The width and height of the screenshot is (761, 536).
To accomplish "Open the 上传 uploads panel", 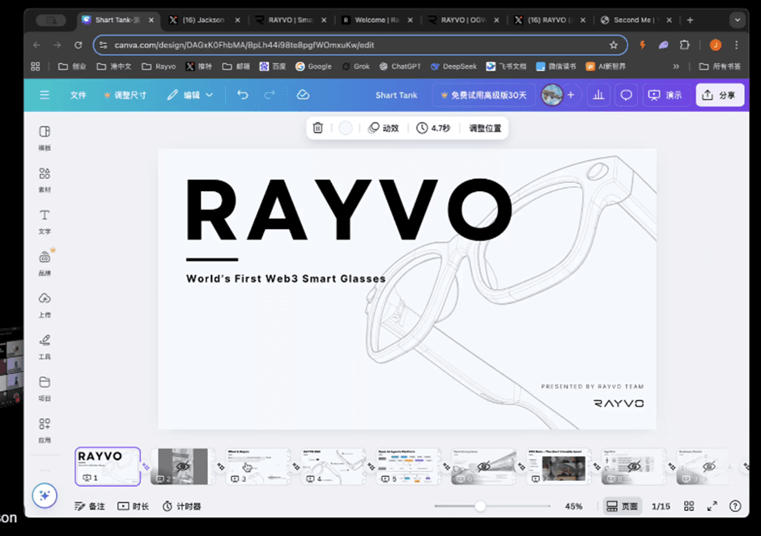I will click(45, 305).
